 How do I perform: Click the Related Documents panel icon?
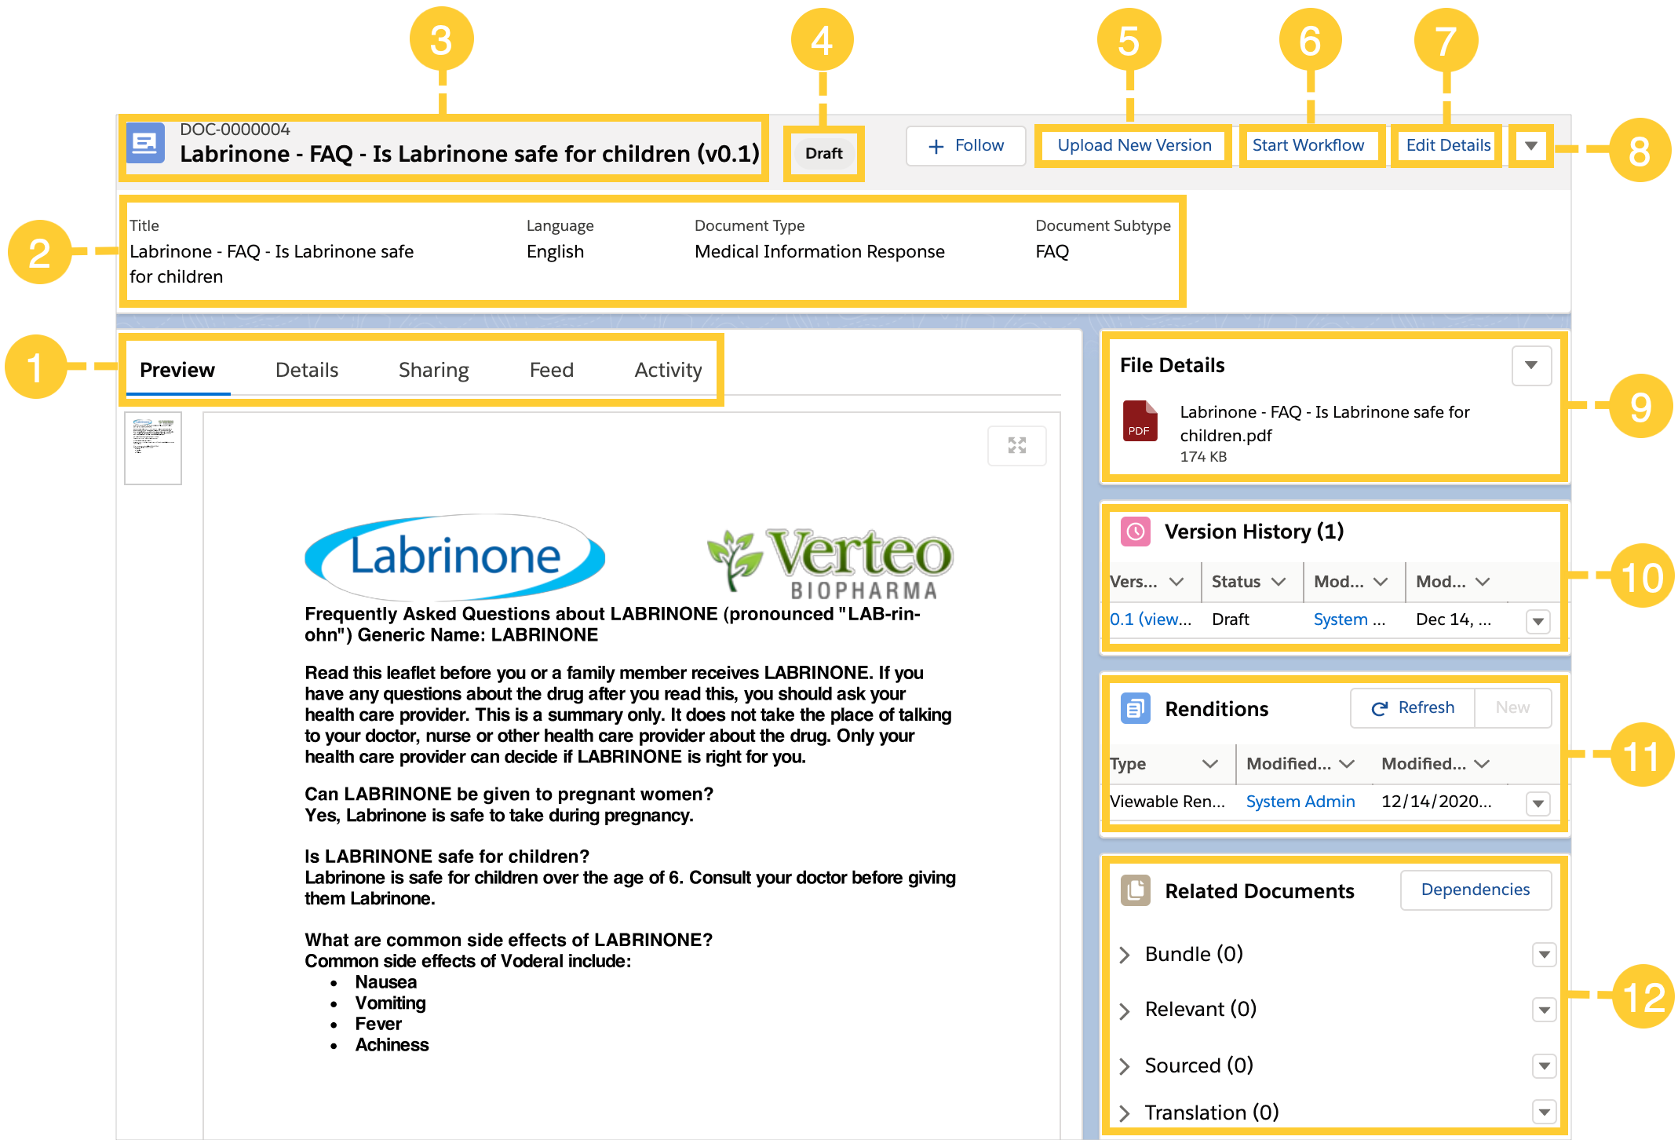pos(1135,890)
